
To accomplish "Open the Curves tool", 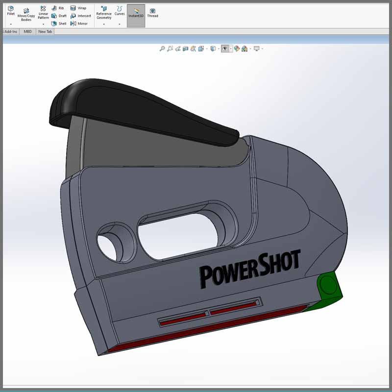I will tap(120, 11).
